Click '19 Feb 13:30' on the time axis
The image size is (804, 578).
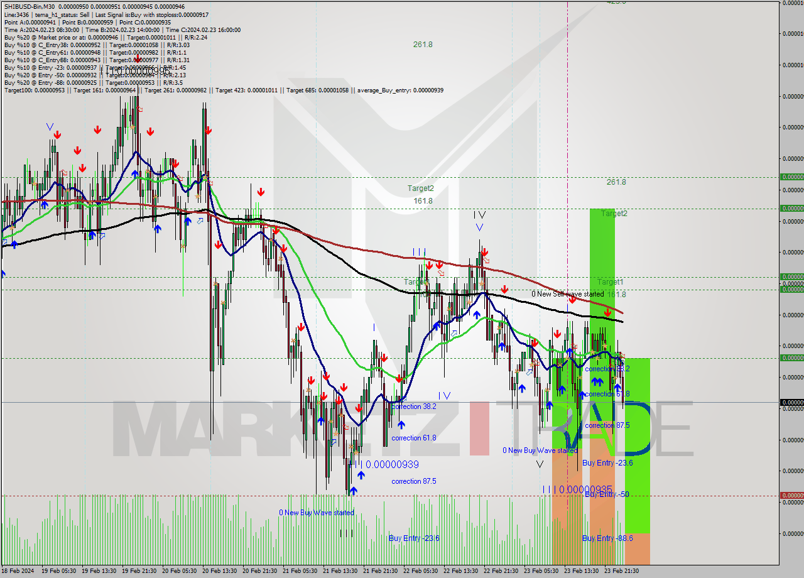pyautogui.click(x=98, y=571)
